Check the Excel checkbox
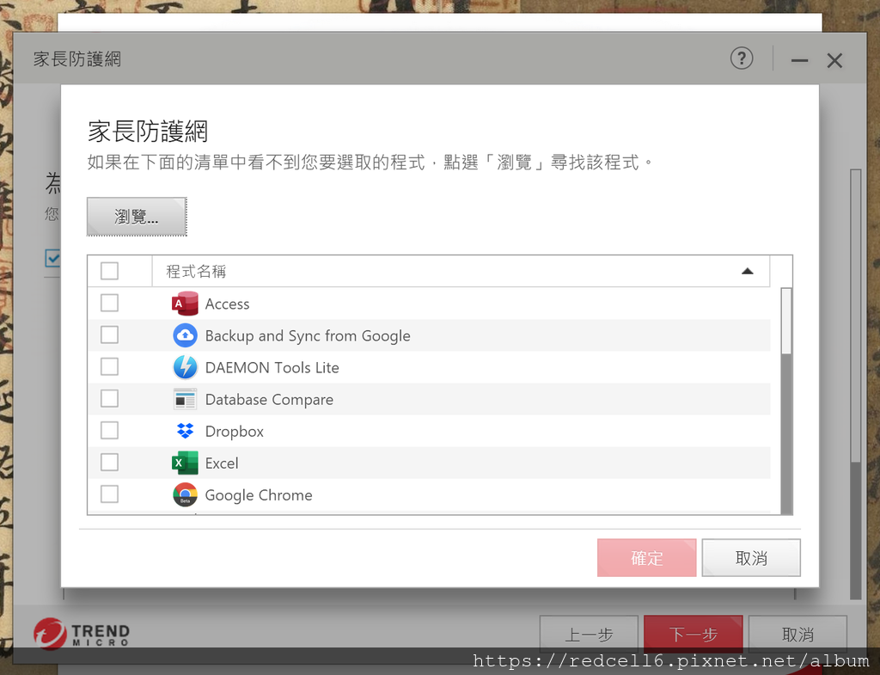Screen dimensions: 880x675 (x=109, y=463)
